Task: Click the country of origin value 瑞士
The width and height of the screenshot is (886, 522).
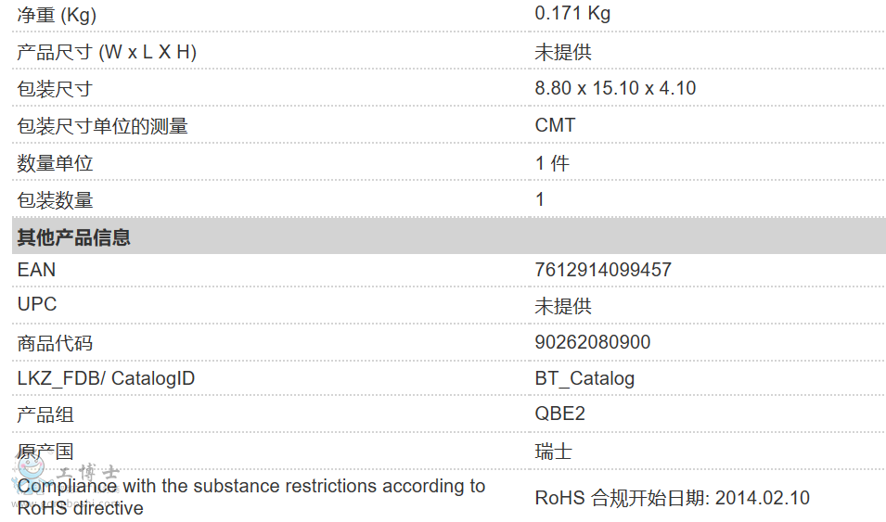Action: point(554,452)
